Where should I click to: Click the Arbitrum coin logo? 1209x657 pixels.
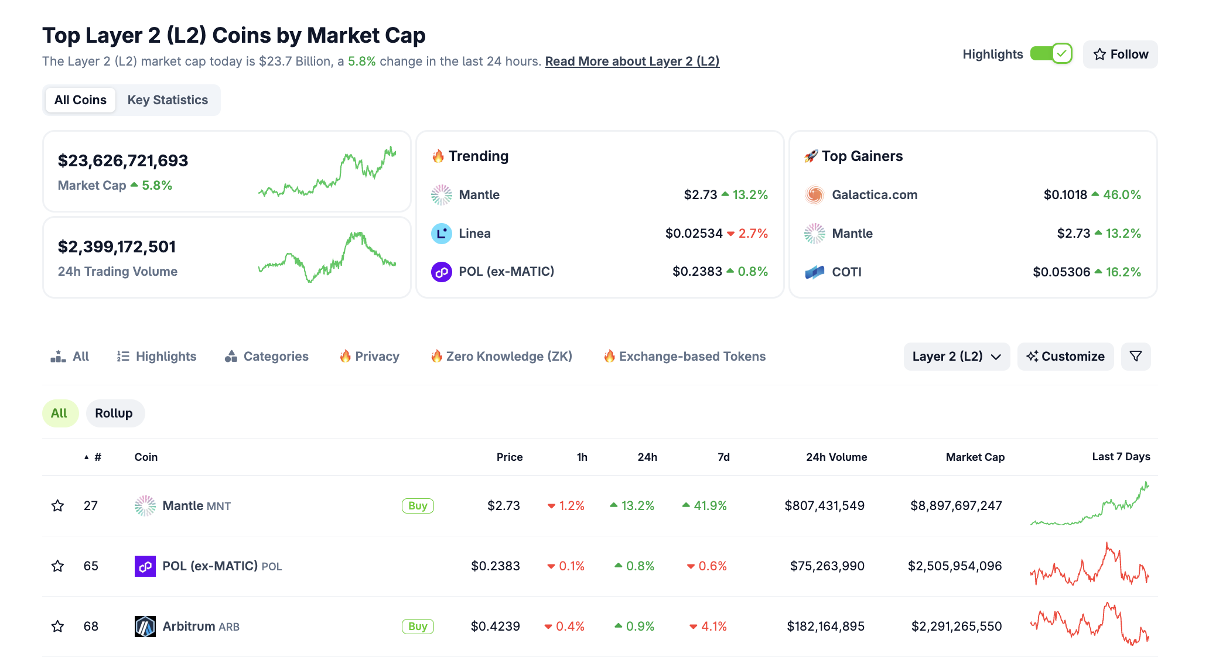pos(144,626)
